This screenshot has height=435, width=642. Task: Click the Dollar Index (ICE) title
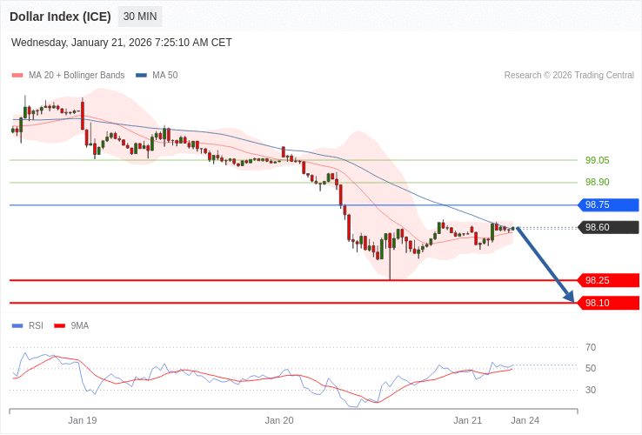point(60,17)
